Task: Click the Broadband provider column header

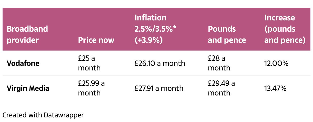Action: [27, 34]
